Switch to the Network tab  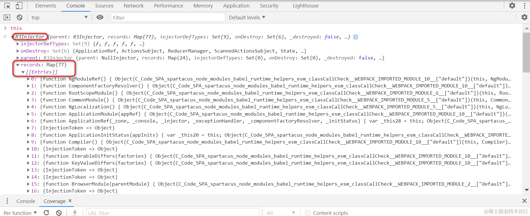[x=134, y=6]
